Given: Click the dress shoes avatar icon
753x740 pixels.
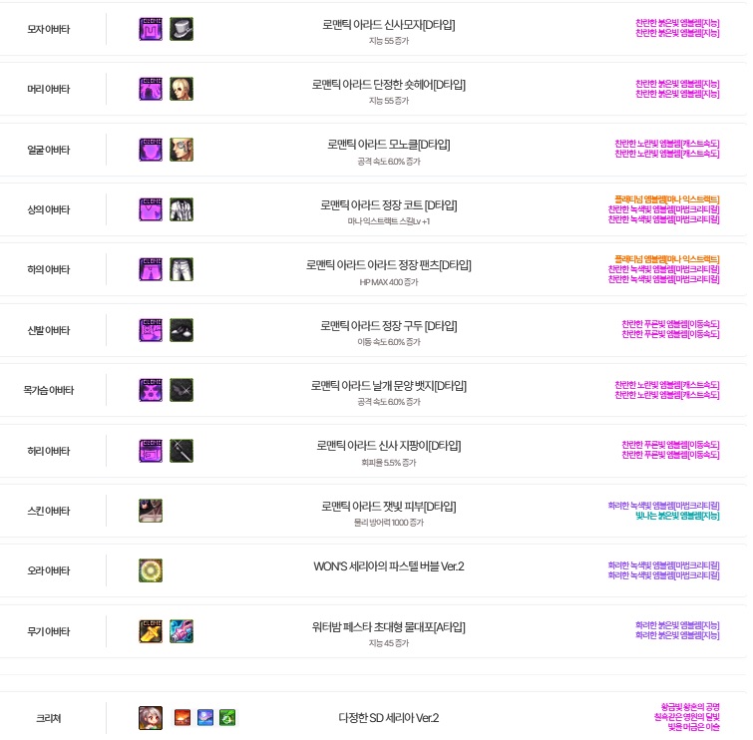Looking at the screenshot, I should click(182, 330).
